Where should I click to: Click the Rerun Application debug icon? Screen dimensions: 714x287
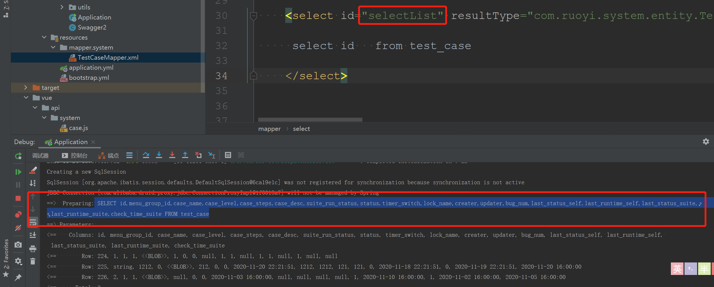(18, 156)
